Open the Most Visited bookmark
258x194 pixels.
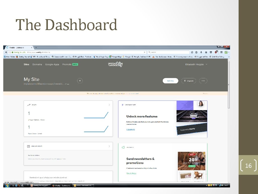[9, 57]
